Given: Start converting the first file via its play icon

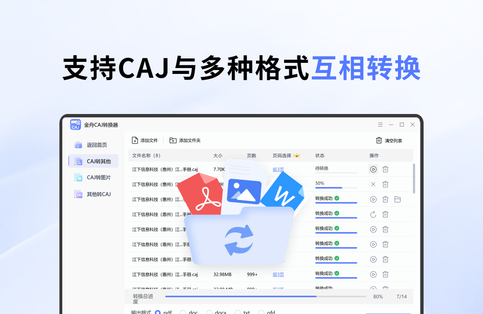Looking at the screenshot, I should coord(373,169).
